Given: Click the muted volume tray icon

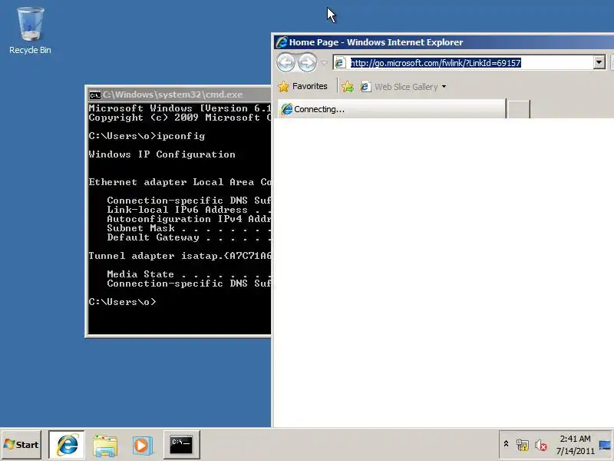Looking at the screenshot, I should tap(541, 445).
